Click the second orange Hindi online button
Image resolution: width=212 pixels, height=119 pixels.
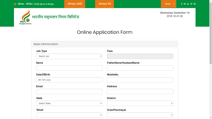104,4
